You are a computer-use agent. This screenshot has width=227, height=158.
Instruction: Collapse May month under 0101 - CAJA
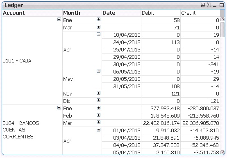point(98,71)
